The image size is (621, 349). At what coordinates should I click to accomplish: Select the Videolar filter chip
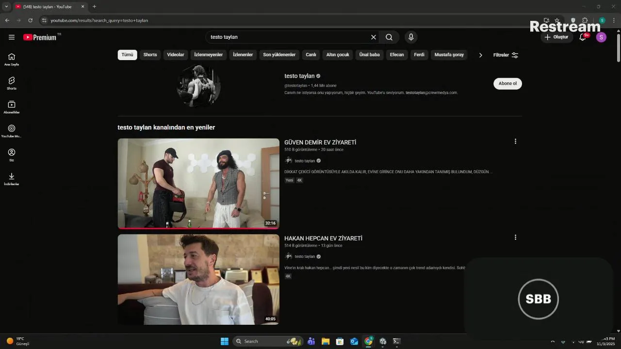[x=176, y=55]
